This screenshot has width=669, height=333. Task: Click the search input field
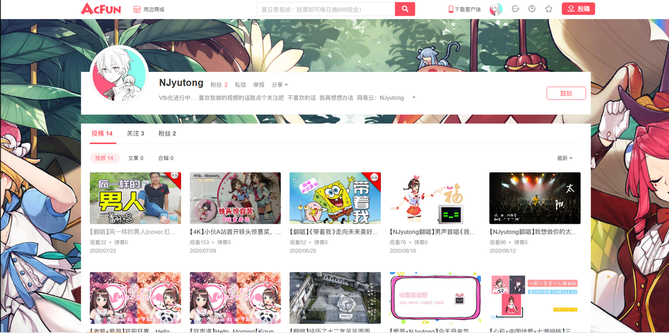point(326,9)
